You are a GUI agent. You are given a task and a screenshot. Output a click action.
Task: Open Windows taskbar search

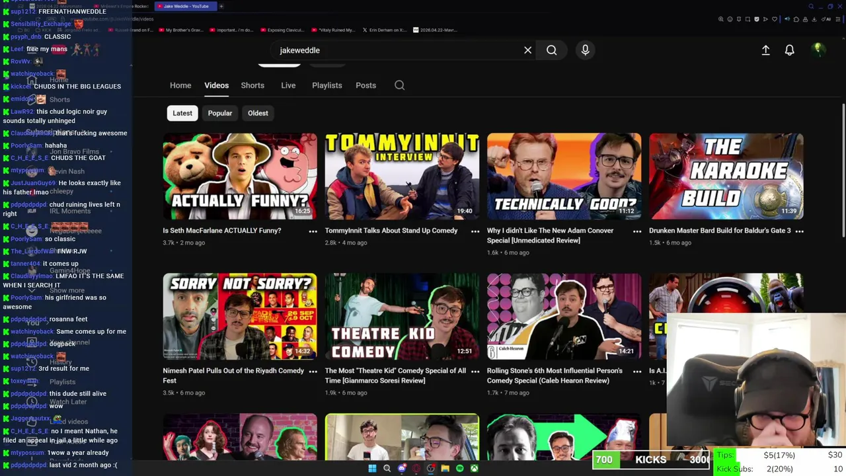point(387,468)
